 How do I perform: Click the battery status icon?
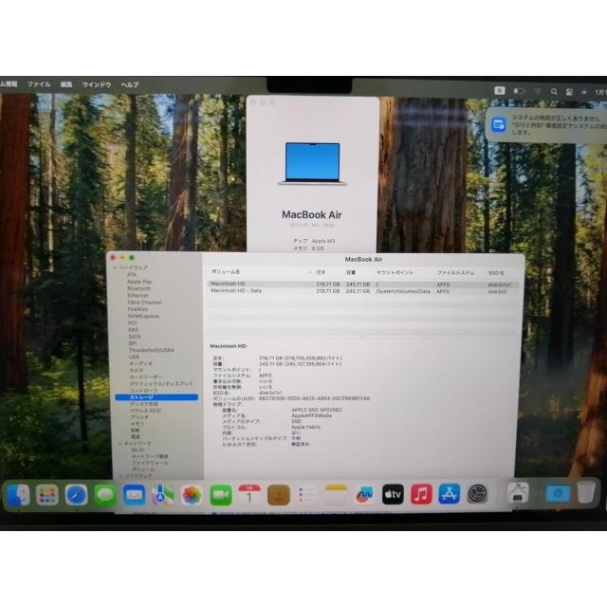click(519, 91)
